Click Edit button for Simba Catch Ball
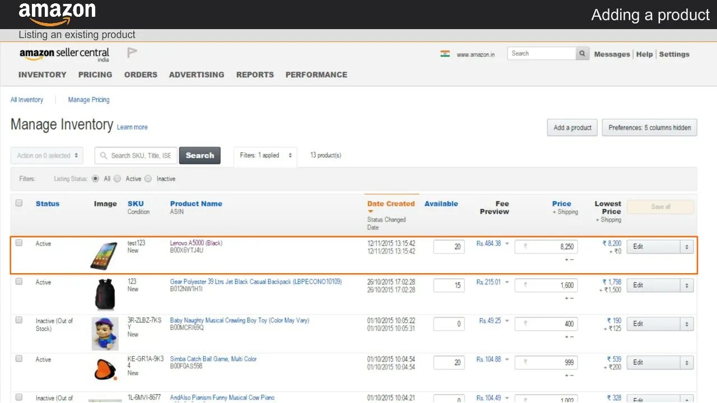717x403 pixels. [x=653, y=363]
